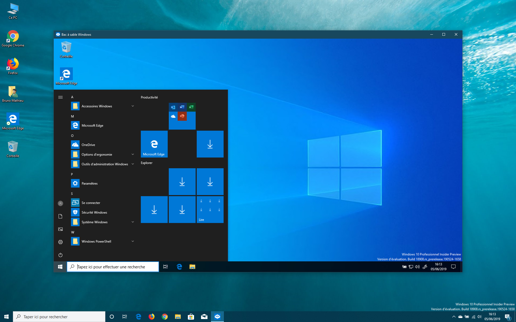This screenshot has height=322, width=516.
Task: Open Settings gear in Start sidebar
Action: point(60,242)
